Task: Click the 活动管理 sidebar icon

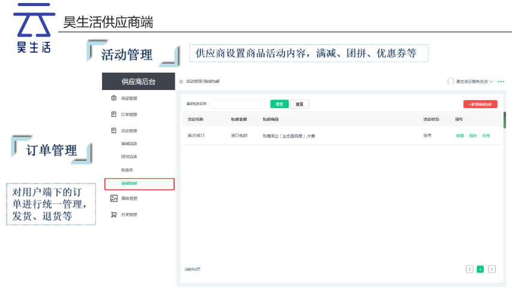Action: (113, 130)
